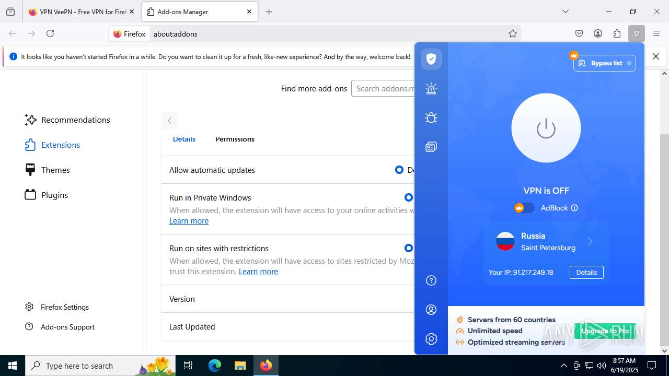Screen dimensions: 669x376
Task: Click Upgrade to Pro button
Action: click(605, 331)
